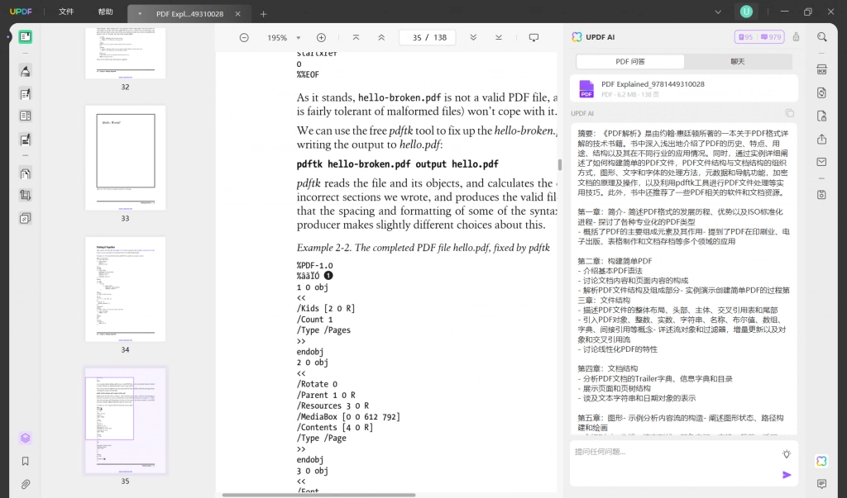Click the page number input field
Image resolution: width=847 pixels, height=498 pixels.
coord(427,37)
